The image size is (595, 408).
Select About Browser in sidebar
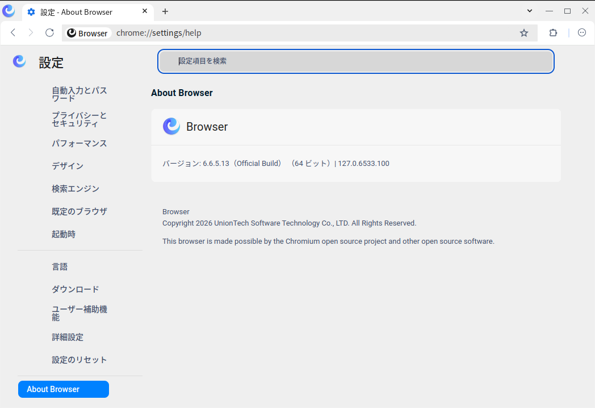pos(64,389)
